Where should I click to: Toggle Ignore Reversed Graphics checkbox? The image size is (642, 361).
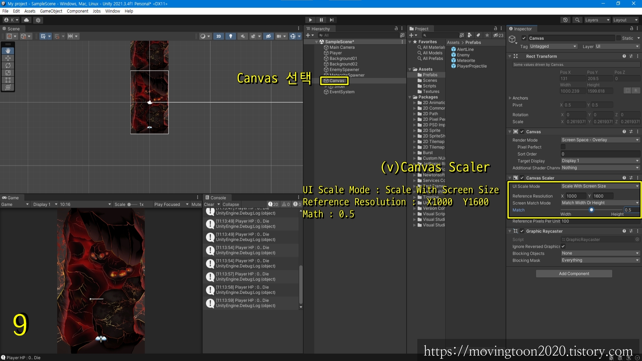[563, 246]
